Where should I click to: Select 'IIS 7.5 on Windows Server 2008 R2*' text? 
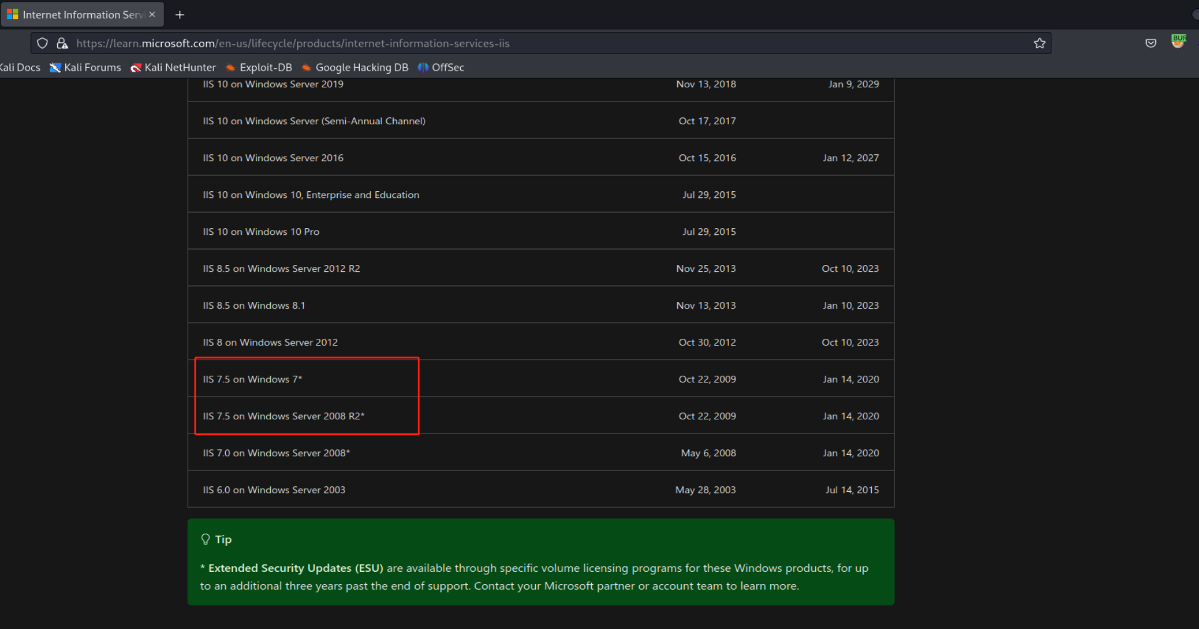[x=284, y=416]
